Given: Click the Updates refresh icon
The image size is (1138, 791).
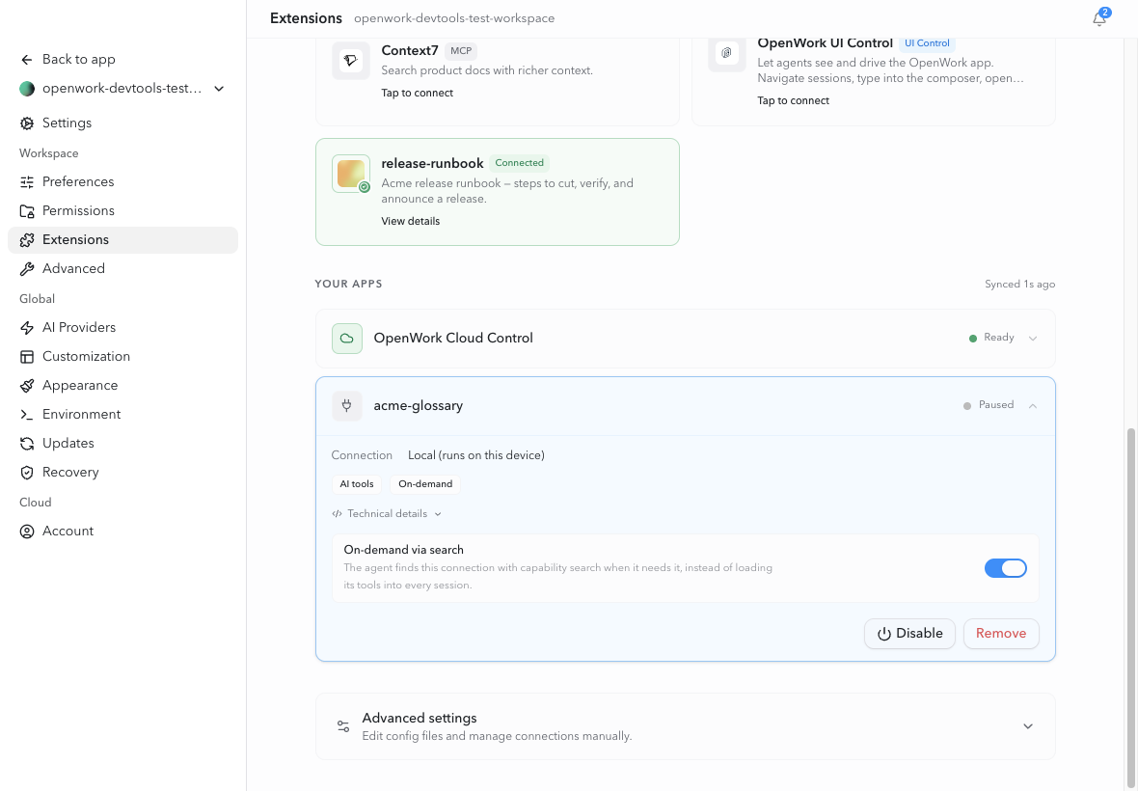Looking at the screenshot, I should pos(27,444).
